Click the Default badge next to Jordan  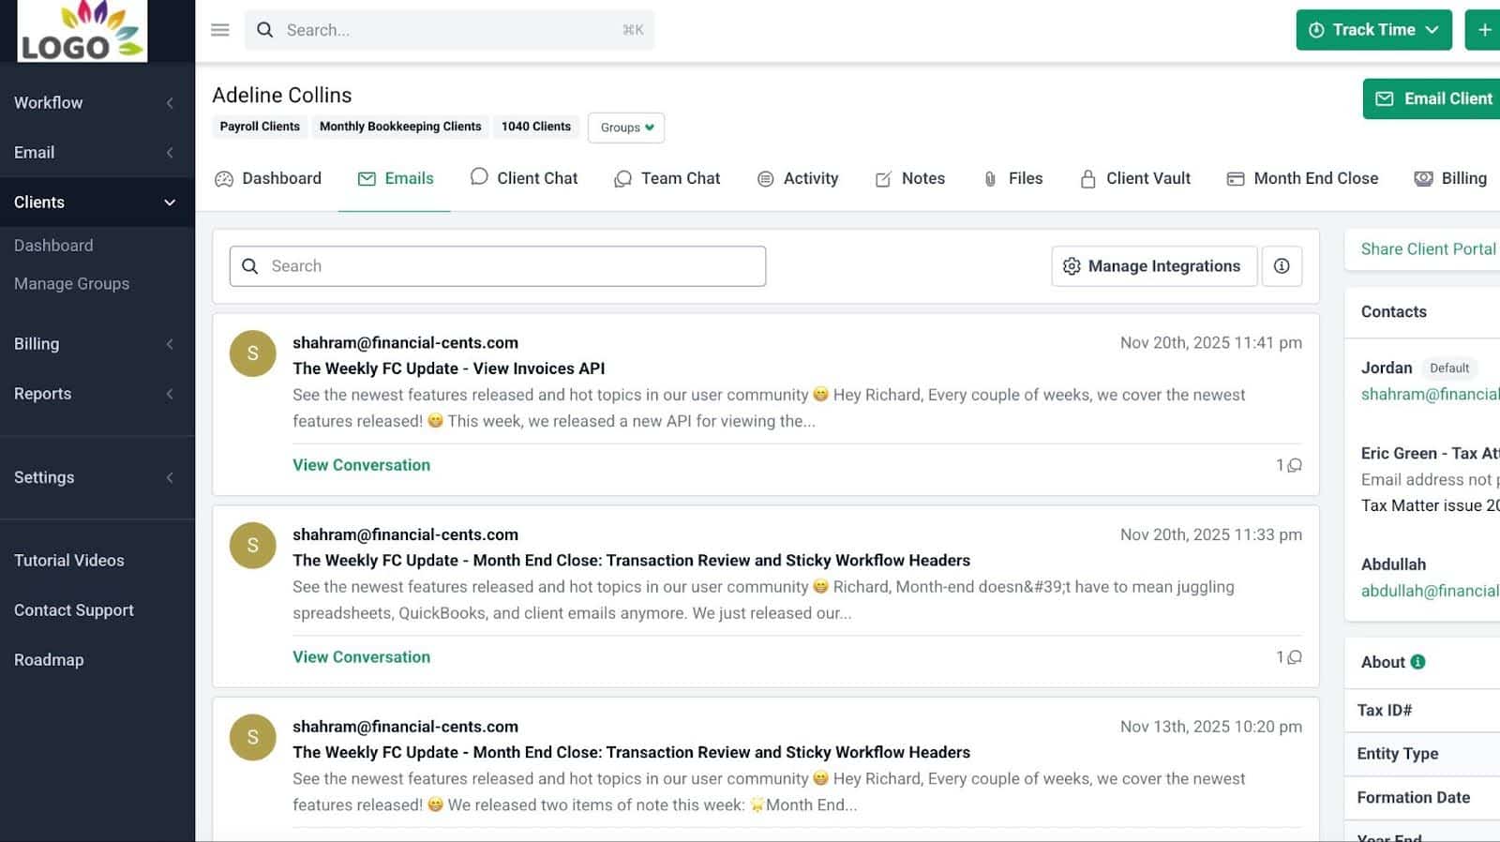(1449, 368)
